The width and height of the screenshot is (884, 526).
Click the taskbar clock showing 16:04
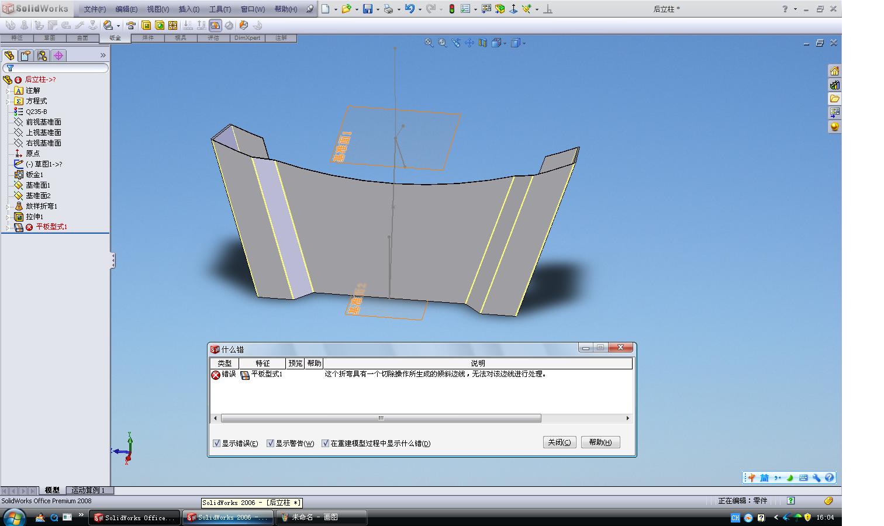825,517
